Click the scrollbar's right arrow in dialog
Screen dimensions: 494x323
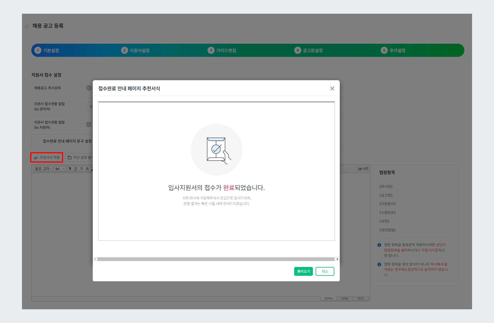[337, 259]
